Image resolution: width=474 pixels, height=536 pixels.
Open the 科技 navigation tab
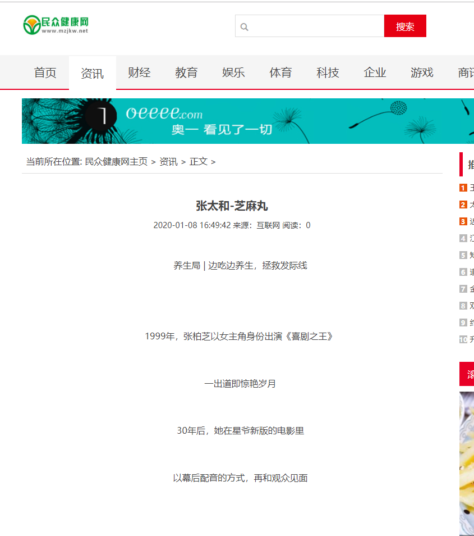(328, 72)
